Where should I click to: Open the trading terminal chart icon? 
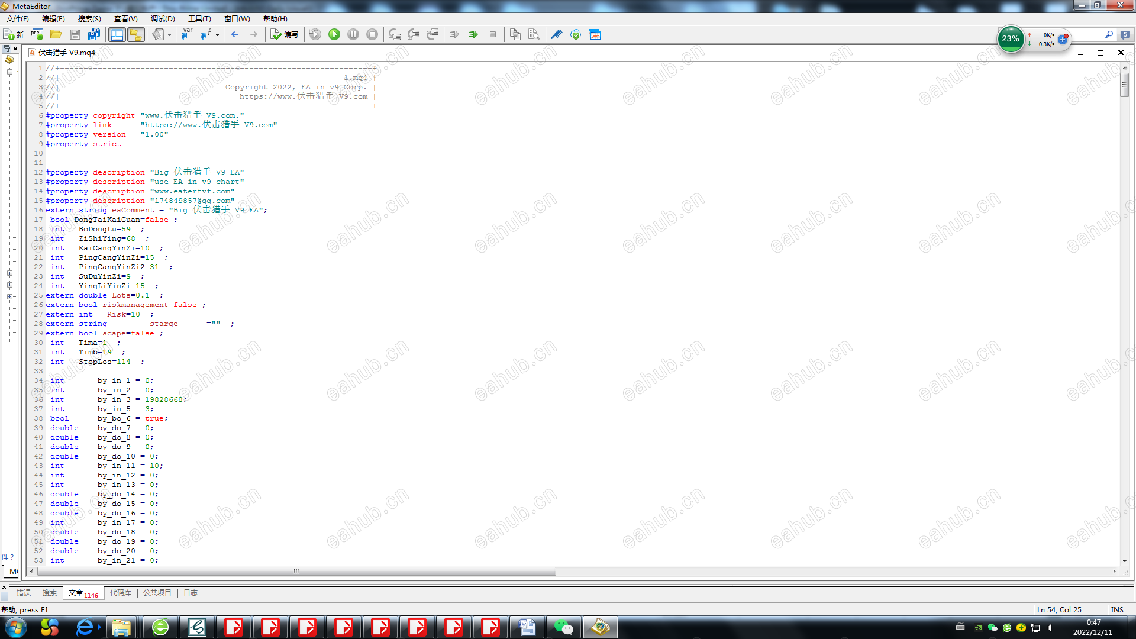click(x=595, y=34)
